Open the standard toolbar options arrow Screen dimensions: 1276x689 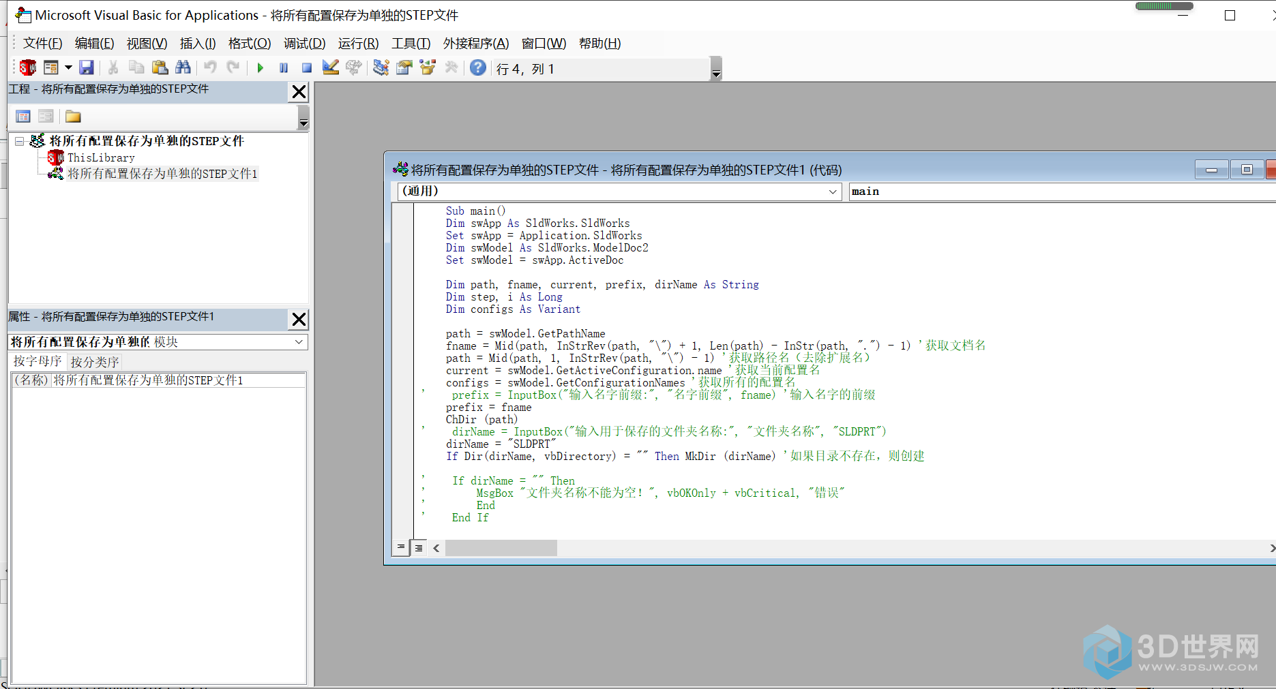[716, 69]
